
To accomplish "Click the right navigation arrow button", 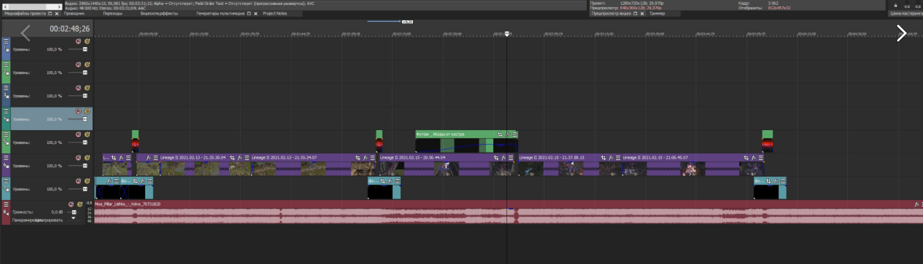I will (x=901, y=33).
